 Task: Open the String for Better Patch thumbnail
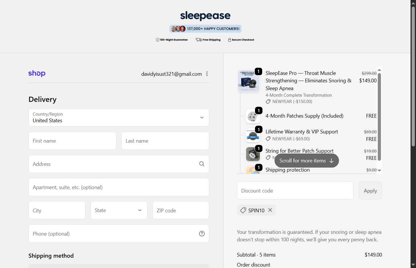[253, 154]
